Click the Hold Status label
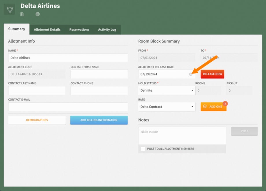This screenshot has width=266, height=191. click(x=147, y=83)
